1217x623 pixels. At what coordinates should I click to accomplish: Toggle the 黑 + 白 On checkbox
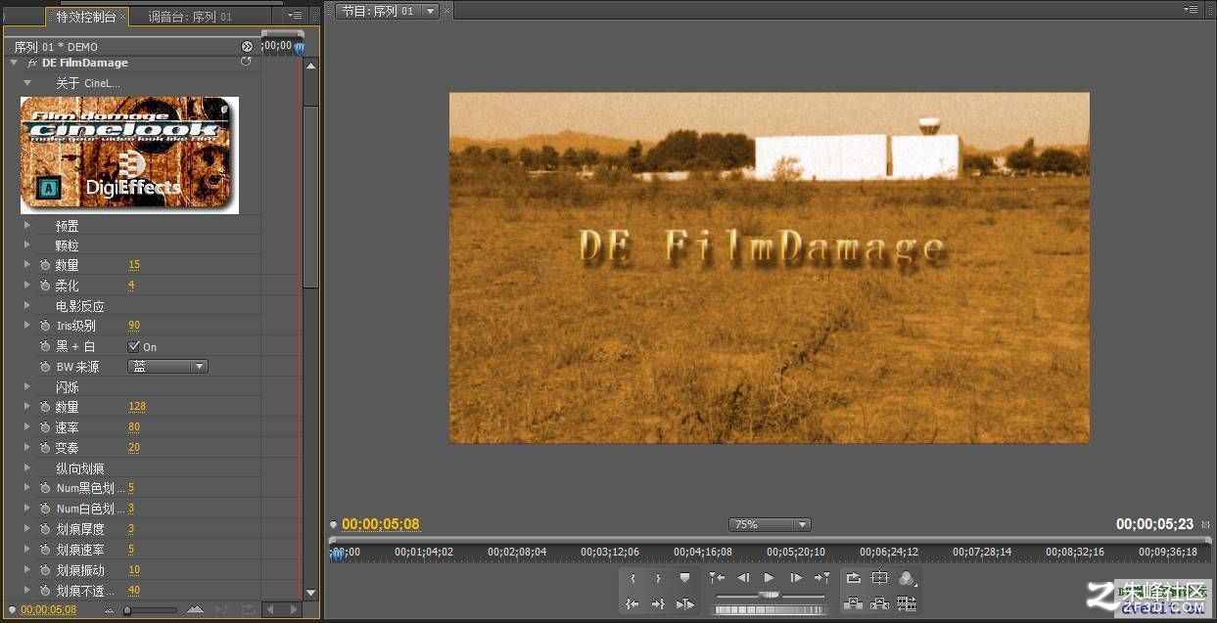coord(134,346)
